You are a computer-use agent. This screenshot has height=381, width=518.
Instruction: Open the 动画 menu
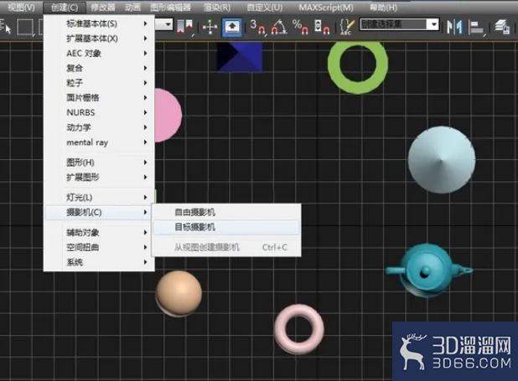pyautogui.click(x=132, y=8)
